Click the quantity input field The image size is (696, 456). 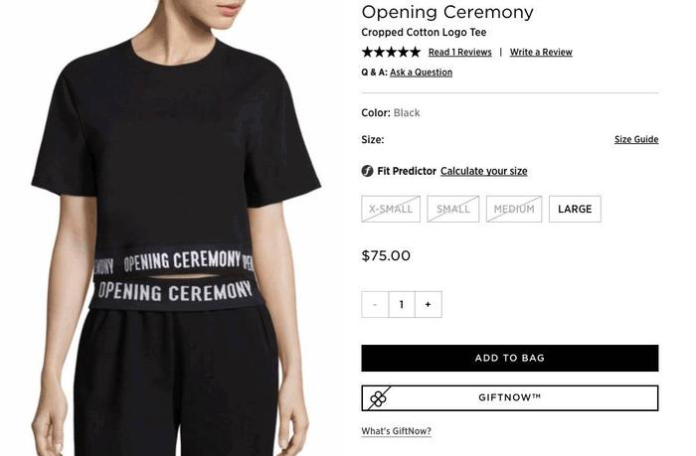click(x=402, y=304)
